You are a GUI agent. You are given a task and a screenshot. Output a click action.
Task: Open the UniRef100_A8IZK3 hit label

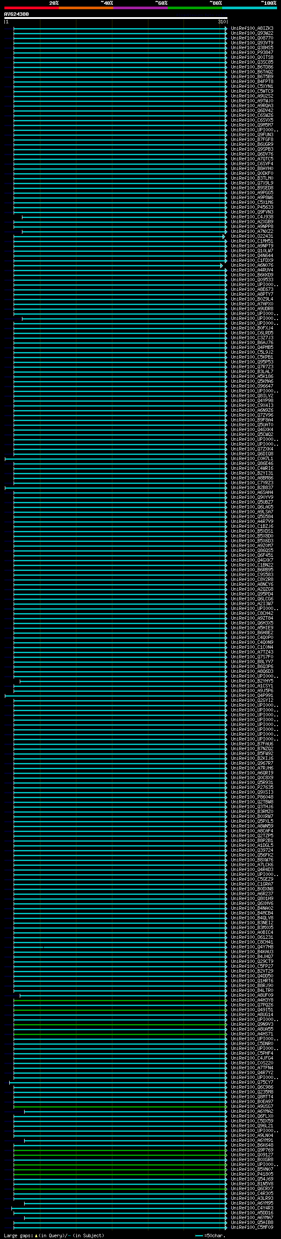[x=252, y=29]
